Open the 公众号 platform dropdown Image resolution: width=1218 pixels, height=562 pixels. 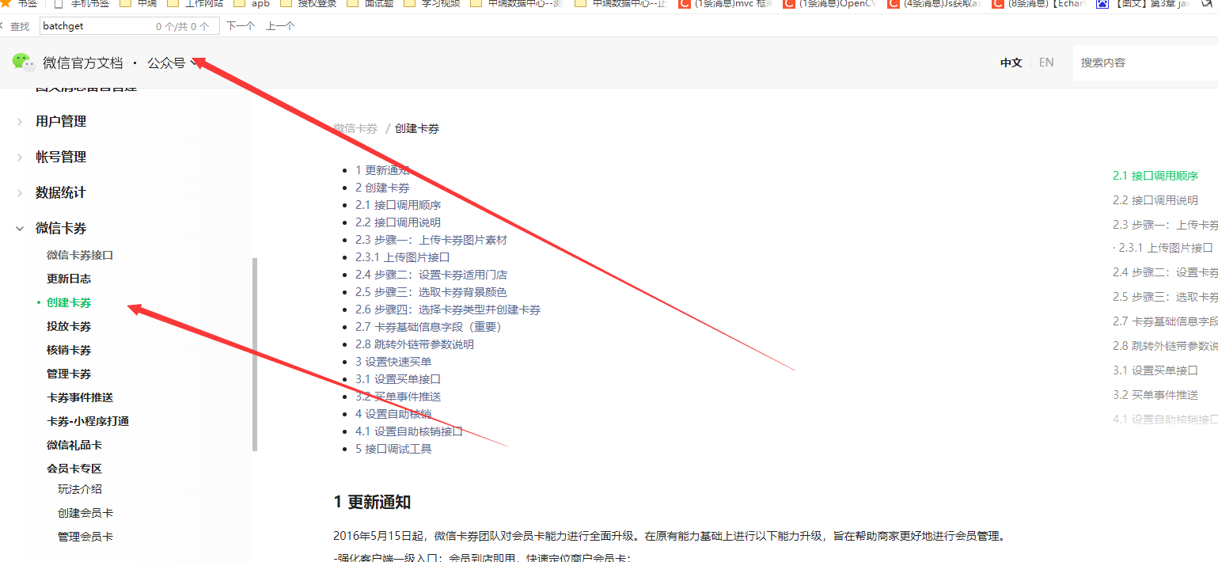[x=172, y=63]
